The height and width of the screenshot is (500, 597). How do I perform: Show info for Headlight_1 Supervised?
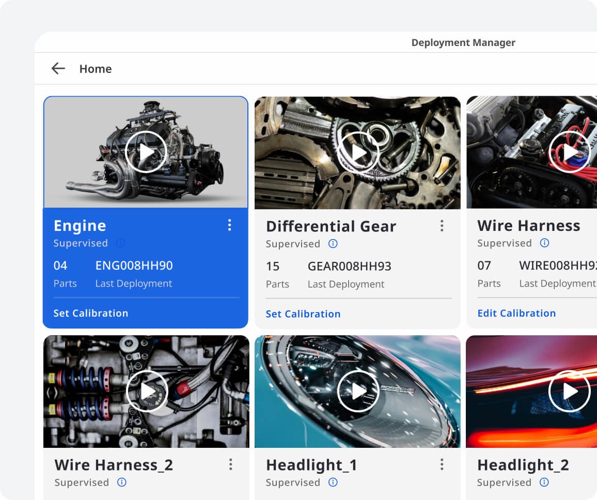(333, 482)
